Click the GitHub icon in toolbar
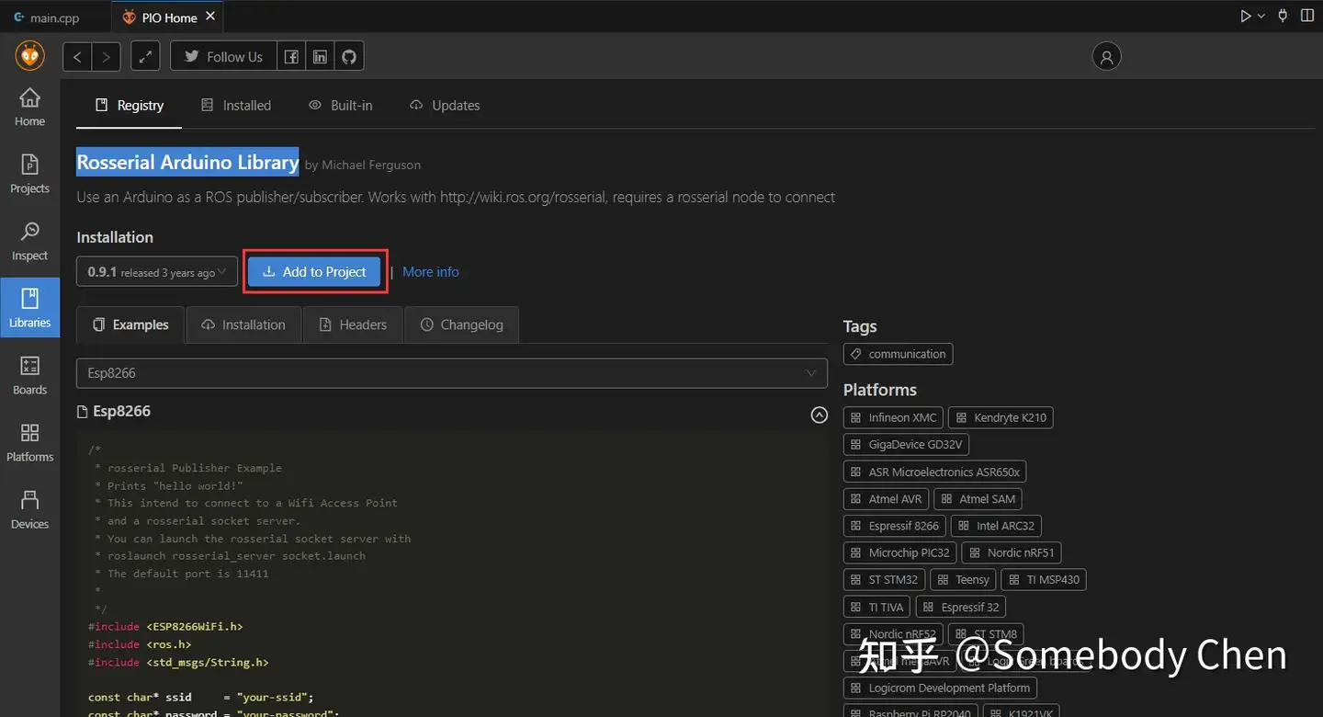This screenshot has height=717, width=1323. [349, 57]
